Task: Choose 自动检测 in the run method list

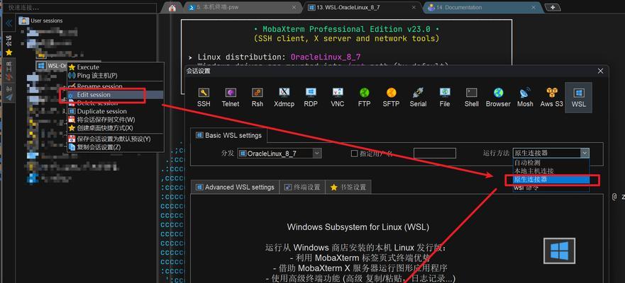Action: point(551,163)
